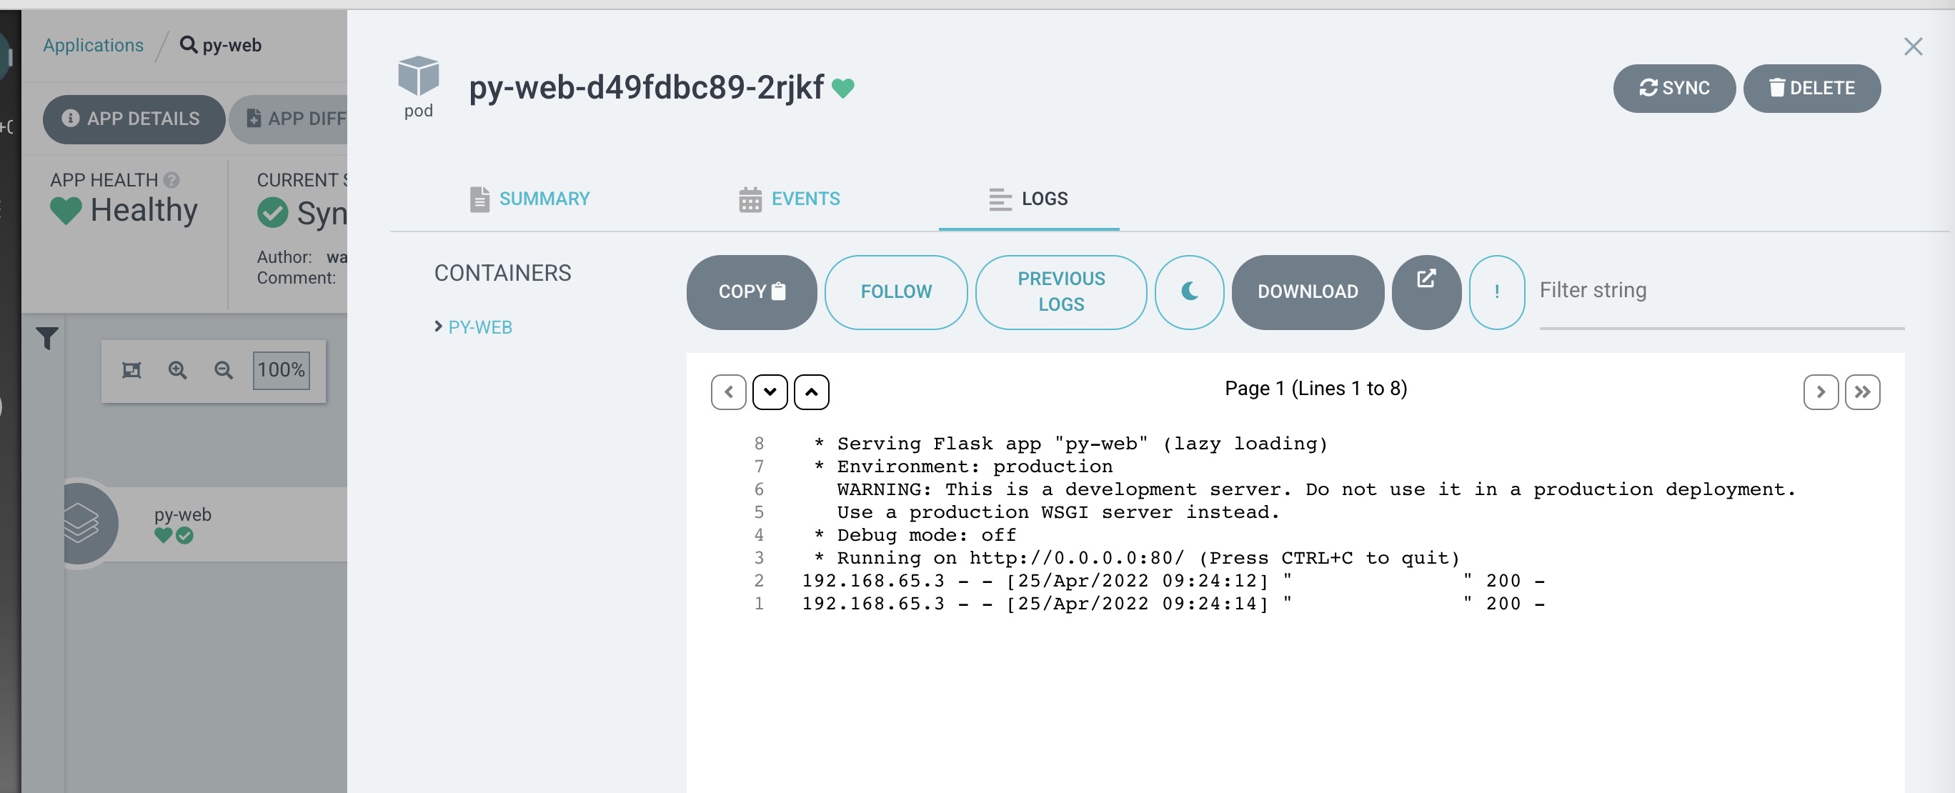This screenshot has height=793, width=1955.
Task: Copy the logs with COPY button
Action: (x=751, y=292)
